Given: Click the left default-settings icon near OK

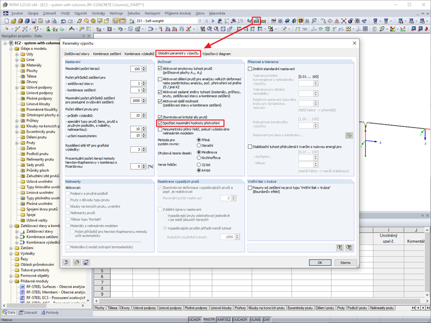Looking at the screenshot, I should [340, 248].
